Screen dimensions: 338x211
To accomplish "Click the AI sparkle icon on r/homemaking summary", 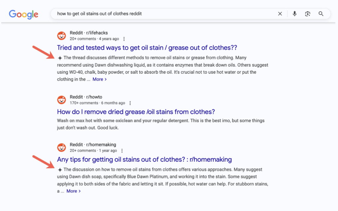I will 60,170.
